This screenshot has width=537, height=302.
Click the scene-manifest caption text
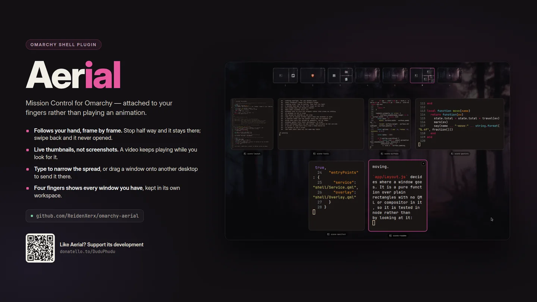338,235
